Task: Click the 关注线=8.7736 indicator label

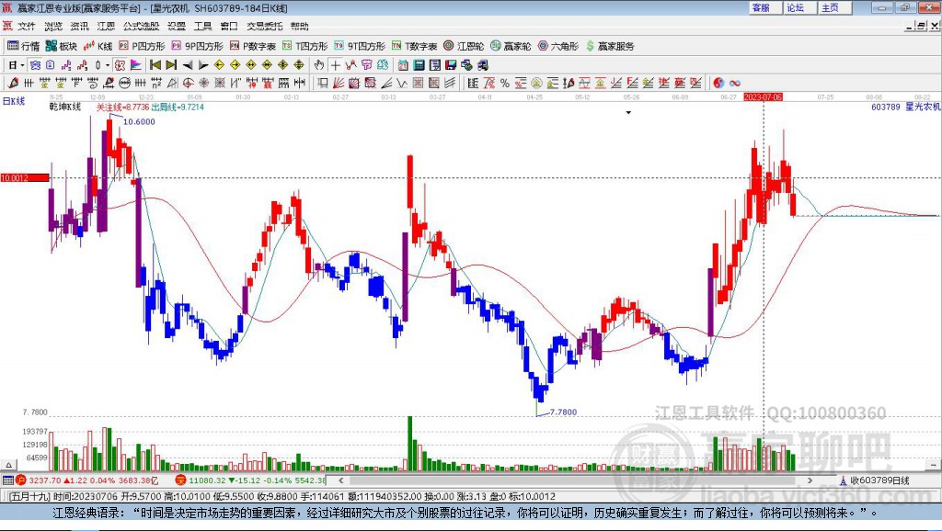Action: coord(122,107)
